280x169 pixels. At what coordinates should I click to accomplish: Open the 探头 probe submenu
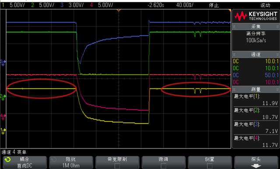[256, 162]
